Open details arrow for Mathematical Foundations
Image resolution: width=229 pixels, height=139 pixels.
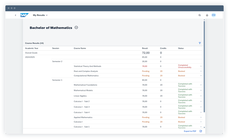(x=201, y=85)
